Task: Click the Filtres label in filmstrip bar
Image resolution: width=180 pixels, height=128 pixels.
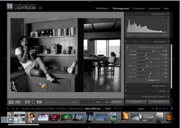Action: click(108, 109)
